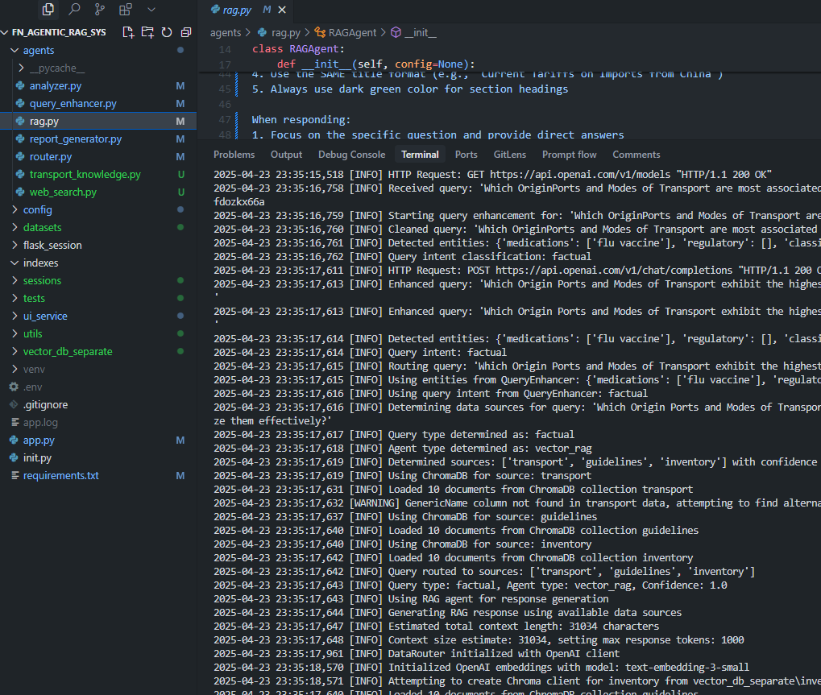Open web_search.py file
The height and width of the screenshot is (695, 821).
point(63,192)
